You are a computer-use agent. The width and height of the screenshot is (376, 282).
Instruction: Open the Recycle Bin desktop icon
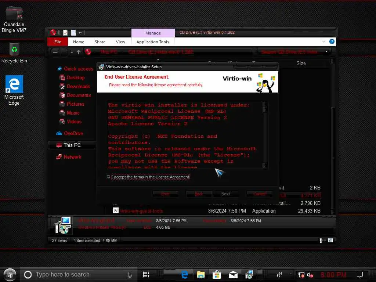coord(14,53)
